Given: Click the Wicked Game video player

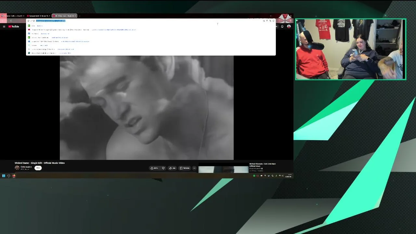Looking at the screenshot, I should tap(147, 108).
